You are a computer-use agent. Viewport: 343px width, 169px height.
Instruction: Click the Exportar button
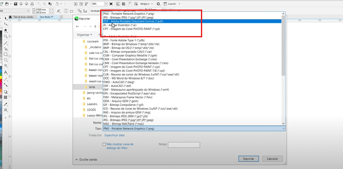[x=249, y=159]
